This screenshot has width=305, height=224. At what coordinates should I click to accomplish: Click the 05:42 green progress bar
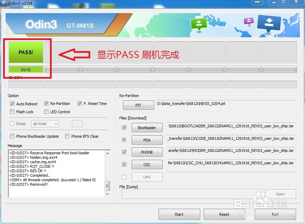tap(26, 69)
